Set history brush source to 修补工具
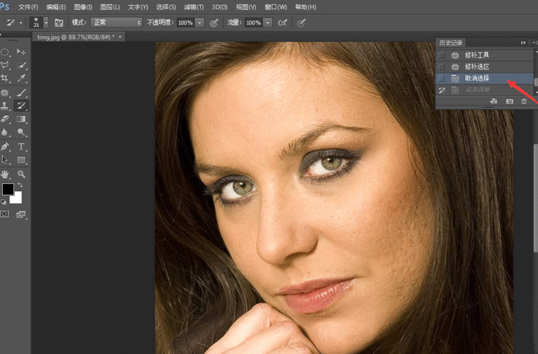538x354 pixels. (441, 55)
